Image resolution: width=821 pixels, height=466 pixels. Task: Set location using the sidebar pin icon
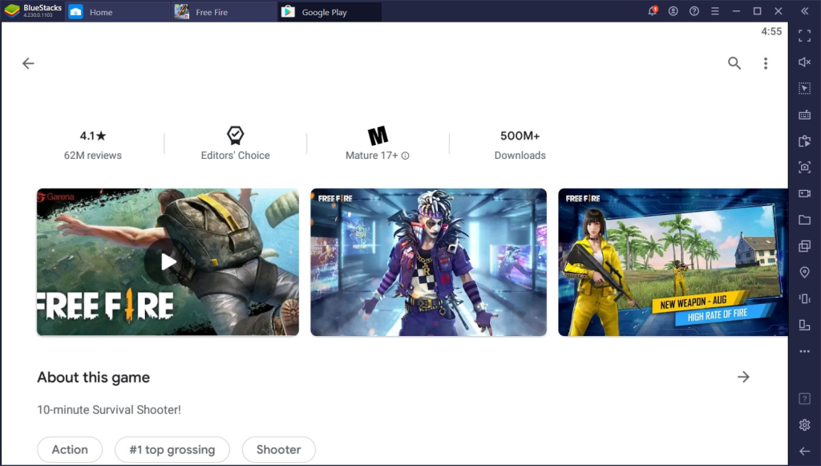point(804,273)
